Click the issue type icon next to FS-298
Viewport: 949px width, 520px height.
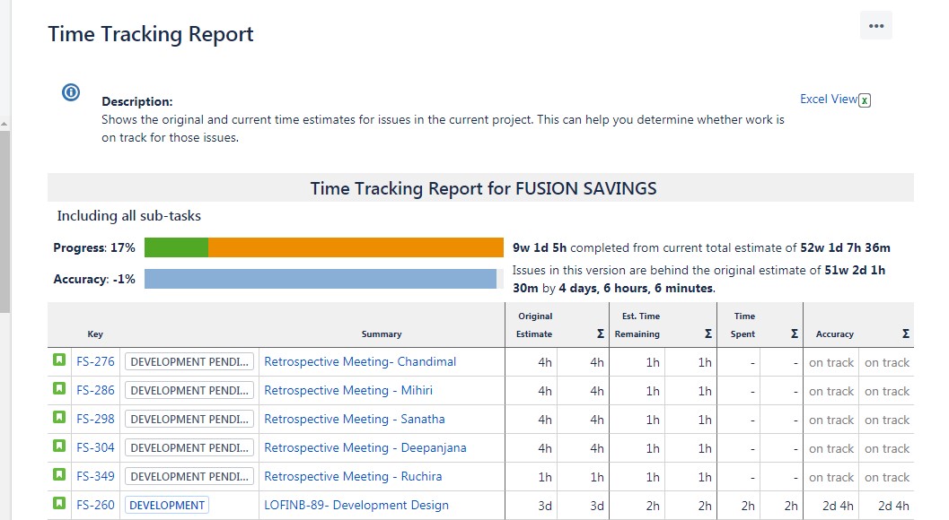click(x=59, y=419)
